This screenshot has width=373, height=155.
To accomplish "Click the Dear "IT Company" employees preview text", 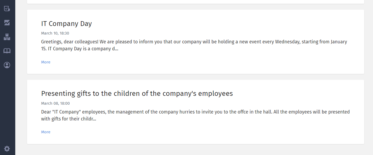I will [195, 115].
